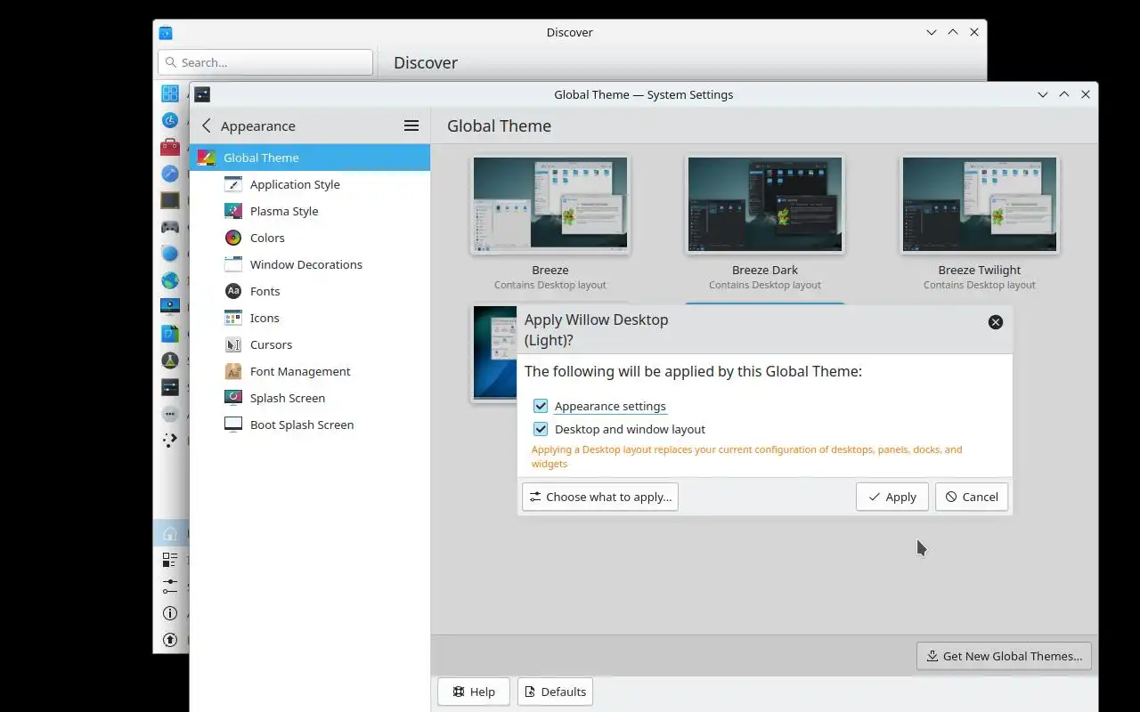Open the hamburger menu beside Appearance
This screenshot has width=1140, height=712.
tap(411, 125)
